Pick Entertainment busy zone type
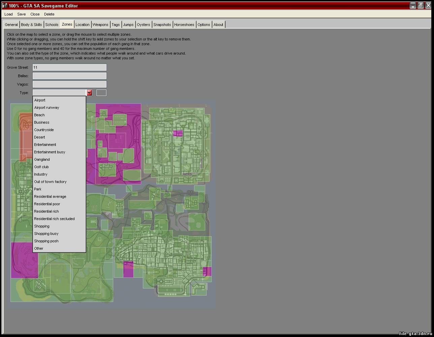This screenshot has width=434, height=337. [59, 152]
